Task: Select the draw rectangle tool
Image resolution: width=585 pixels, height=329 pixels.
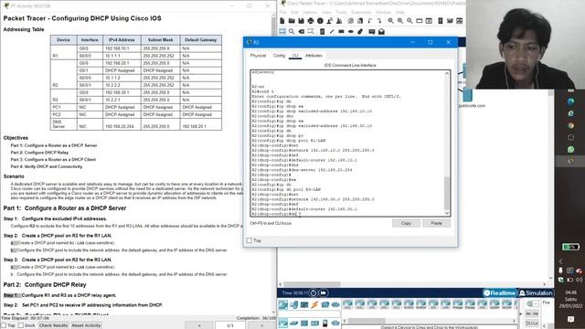Action: point(341,32)
